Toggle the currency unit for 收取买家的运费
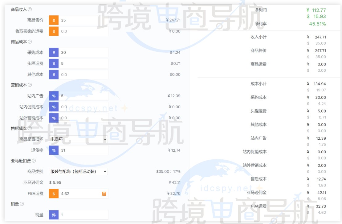This screenshot has height=224, width=342. coord(54,31)
